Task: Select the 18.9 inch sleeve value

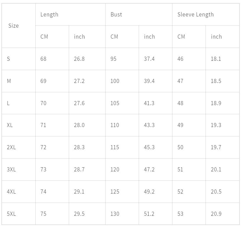Action: coord(216,103)
